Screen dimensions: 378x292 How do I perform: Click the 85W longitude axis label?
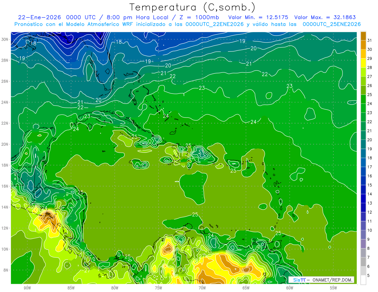(71, 288)
